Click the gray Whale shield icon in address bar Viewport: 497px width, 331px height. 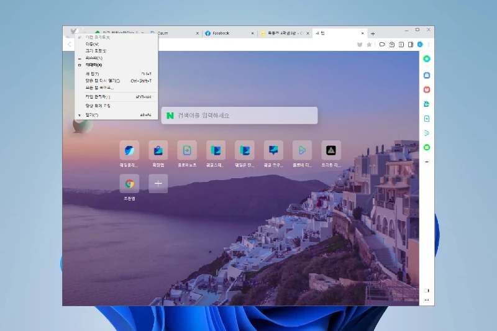(360, 45)
